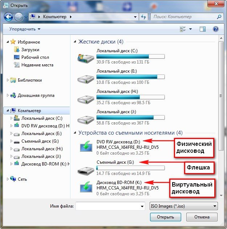Expand Библиотеки in navigation tree
This screenshot has width=227, height=229.
point(8,80)
